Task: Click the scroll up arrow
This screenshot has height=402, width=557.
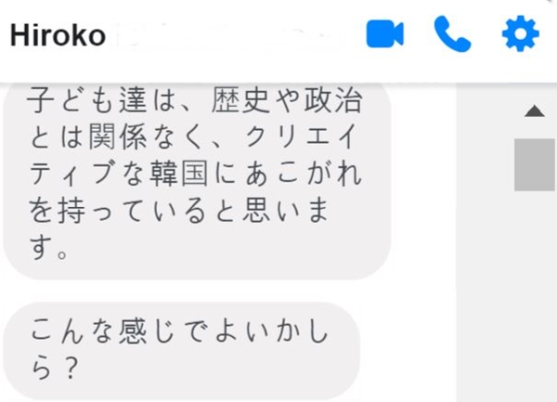Action: [x=535, y=111]
